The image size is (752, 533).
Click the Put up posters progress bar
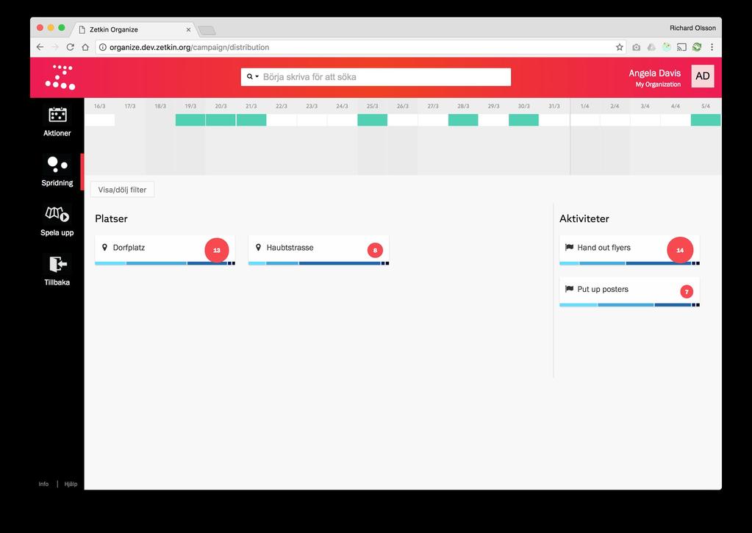tap(629, 305)
